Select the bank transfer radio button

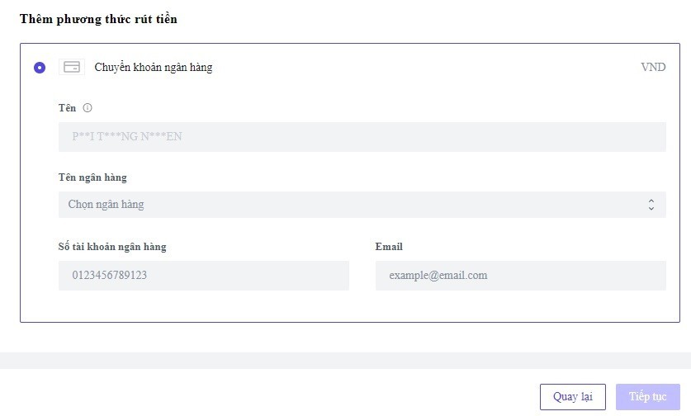[x=40, y=68]
